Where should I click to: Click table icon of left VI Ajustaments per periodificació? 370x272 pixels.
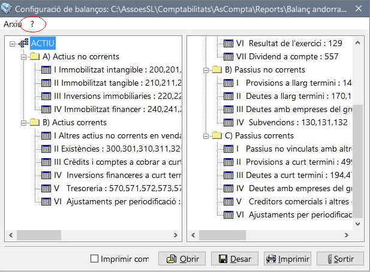click(46, 202)
